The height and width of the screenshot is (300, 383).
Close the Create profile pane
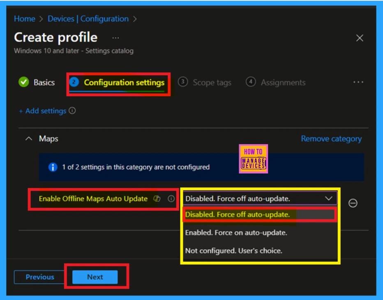click(x=360, y=38)
